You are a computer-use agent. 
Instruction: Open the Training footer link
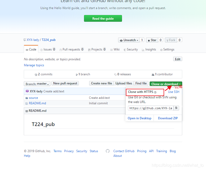click(162, 151)
